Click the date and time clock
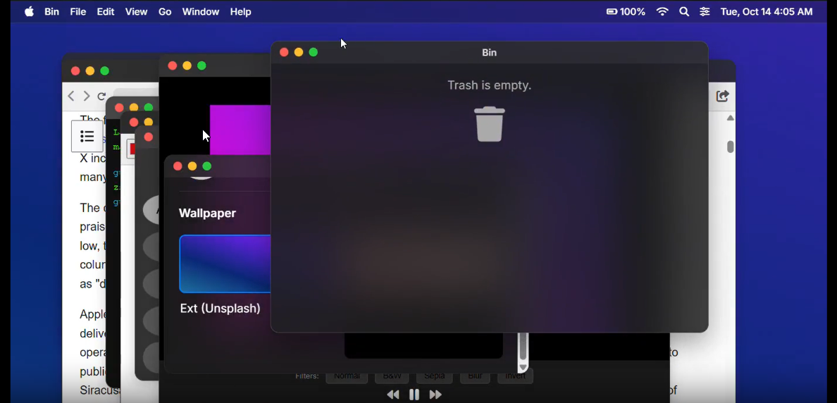Screen dimensions: 837x403 tap(767, 12)
